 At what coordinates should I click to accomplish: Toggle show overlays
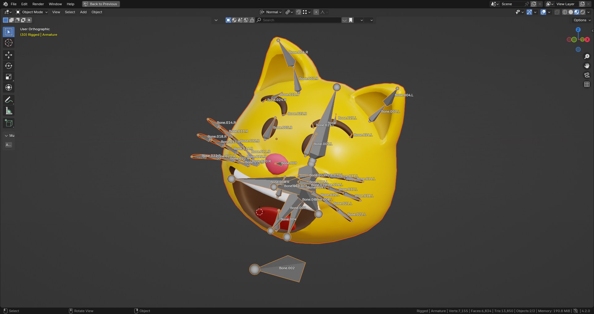pos(543,12)
